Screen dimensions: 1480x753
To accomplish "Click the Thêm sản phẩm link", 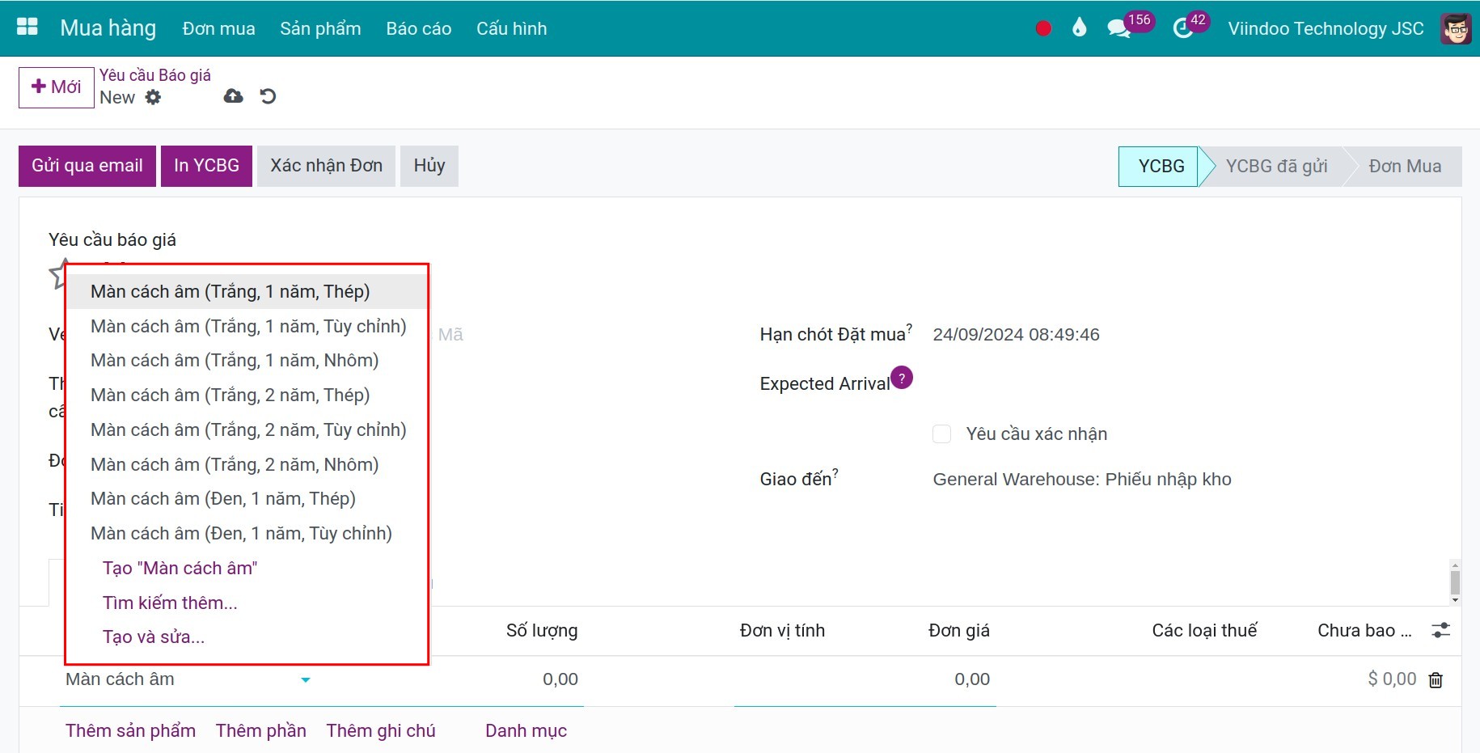I will point(130,730).
